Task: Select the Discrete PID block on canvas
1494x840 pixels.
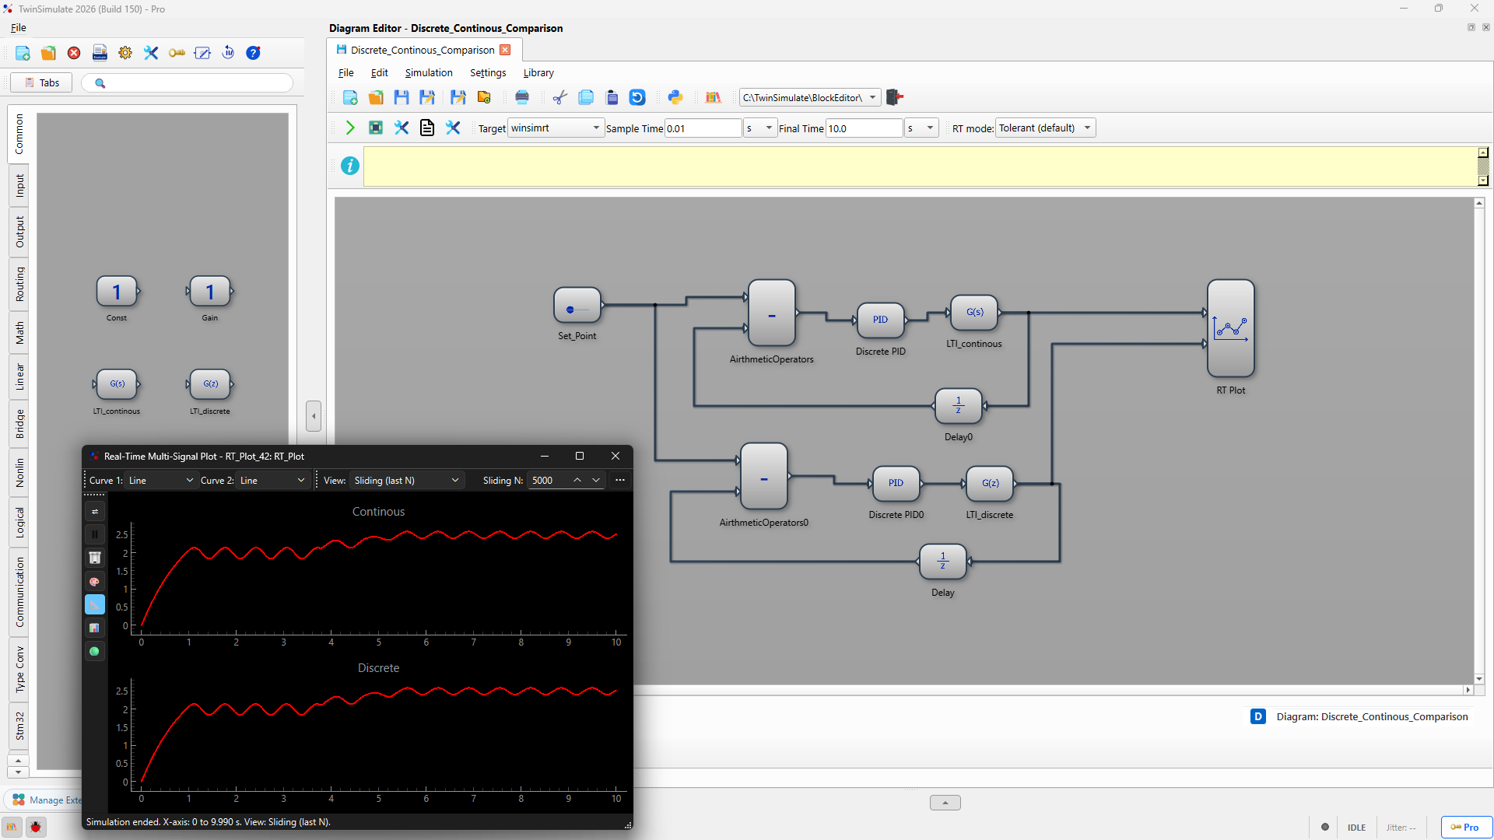Action: [880, 320]
